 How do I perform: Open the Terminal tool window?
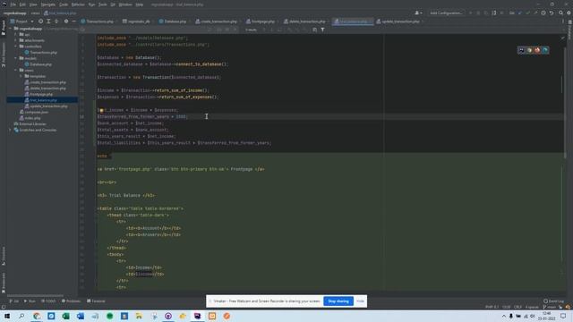point(96,301)
